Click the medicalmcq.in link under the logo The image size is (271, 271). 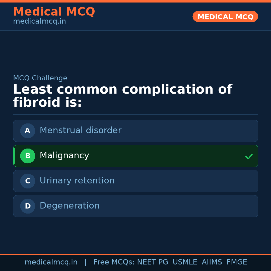[39, 21]
